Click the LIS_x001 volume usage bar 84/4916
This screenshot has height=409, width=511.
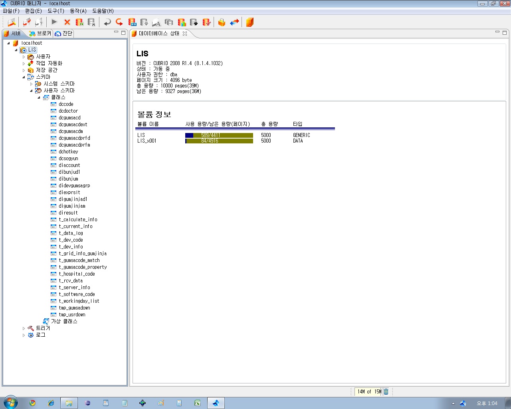tap(219, 141)
